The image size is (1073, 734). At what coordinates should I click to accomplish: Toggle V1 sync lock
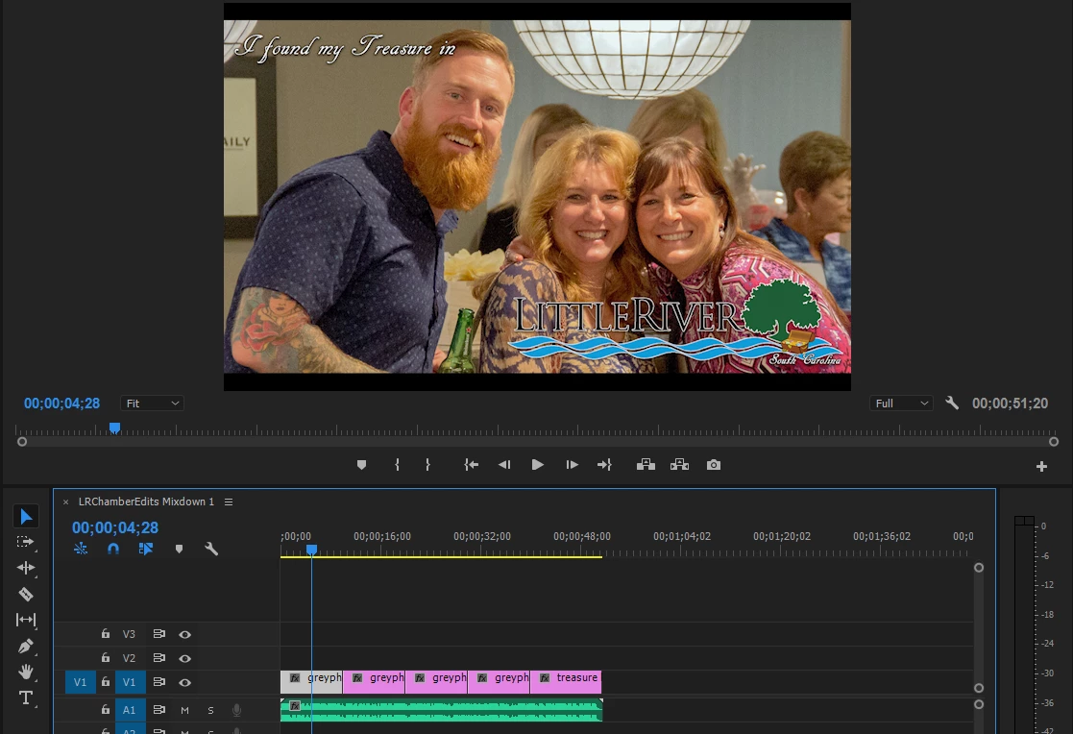(x=159, y=682)
